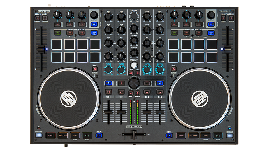Toggle left deck loop ON button

pyautogui.click(x=94, y=24)
